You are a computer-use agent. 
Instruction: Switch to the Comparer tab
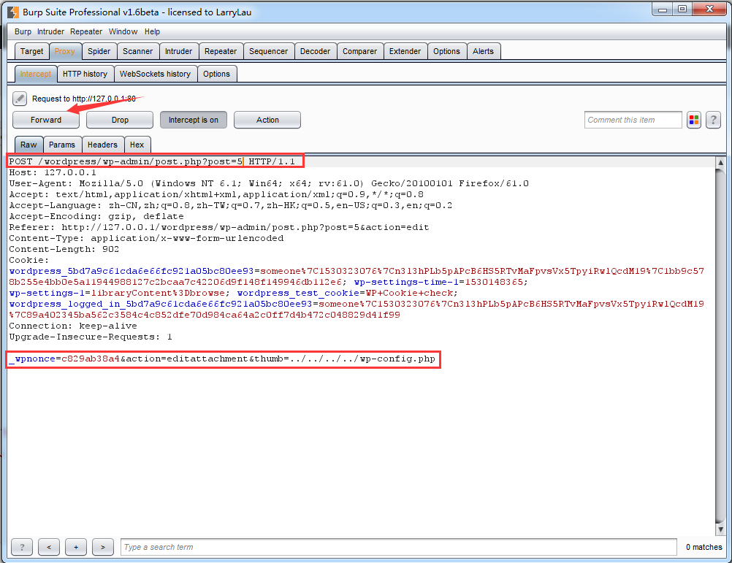[x=359, y=51]
